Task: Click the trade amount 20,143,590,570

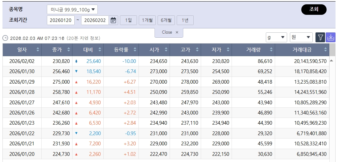Action: pyautogui.click(x=311, y=61)
